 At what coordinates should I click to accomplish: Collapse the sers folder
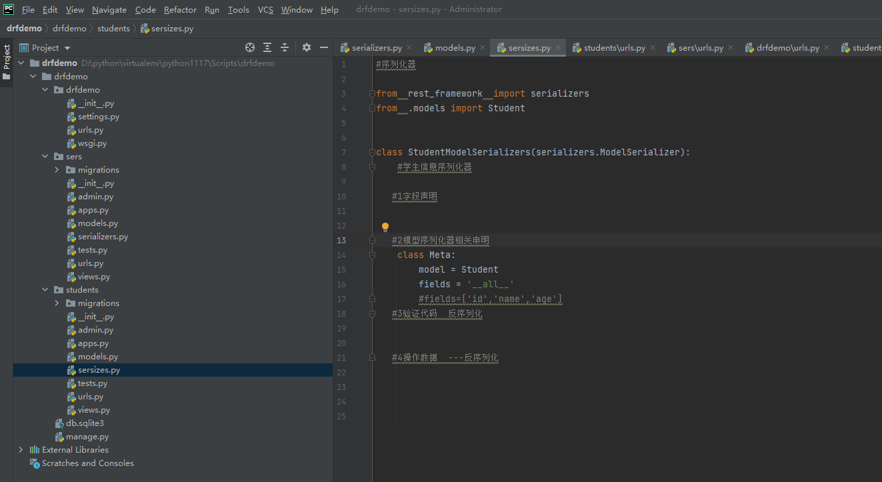coord(45,156)
